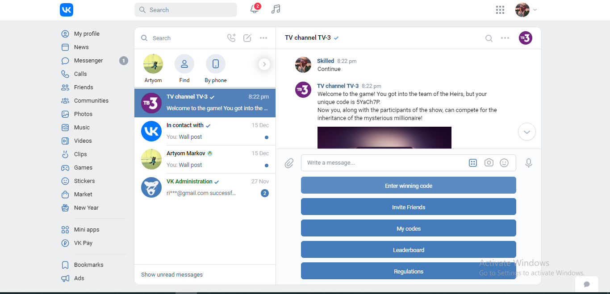Click the My codes button
This screenshot has height=294, width=610.
(x=409, y=228)
